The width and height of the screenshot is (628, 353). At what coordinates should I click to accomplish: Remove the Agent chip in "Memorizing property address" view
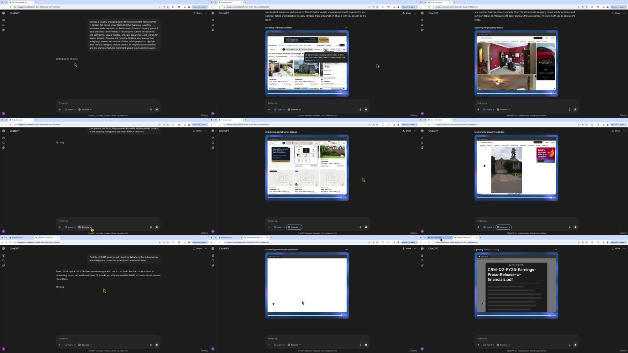[493, 227]
